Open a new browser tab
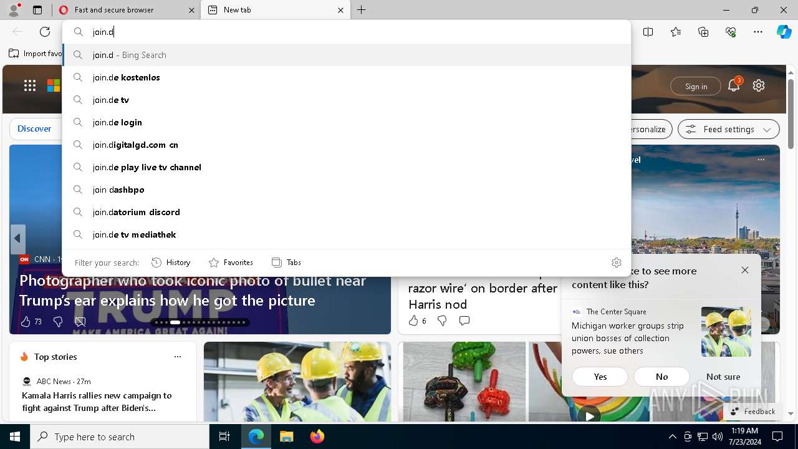Viewport: 798px width, 449px height. pos(362,10)
